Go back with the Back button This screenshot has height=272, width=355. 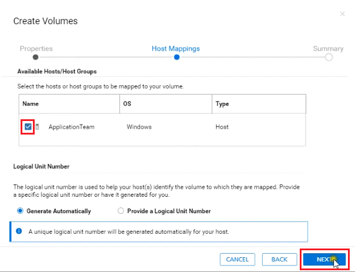tap(279, 259)
